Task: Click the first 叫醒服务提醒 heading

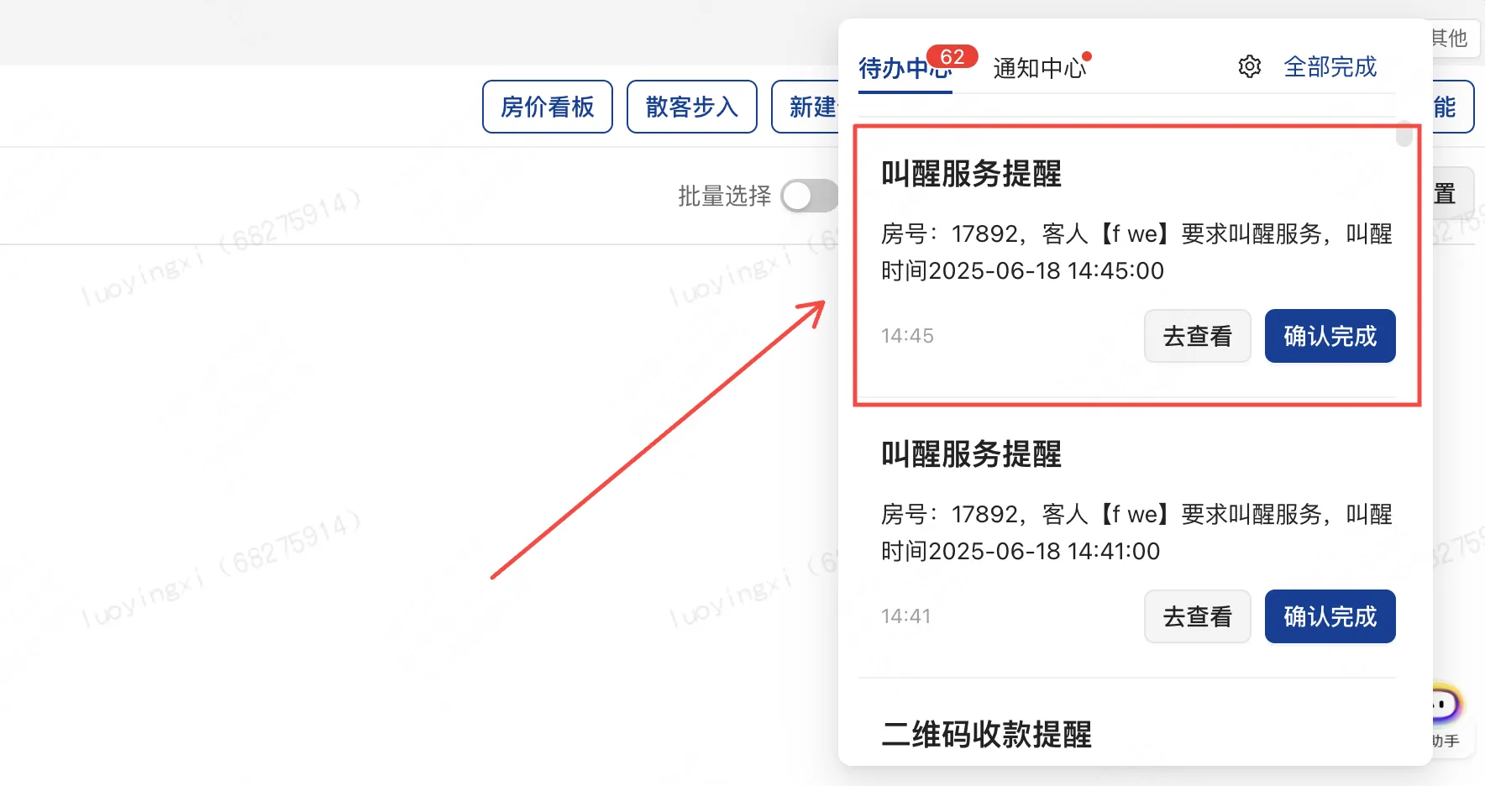Action: tap(971, 174)
